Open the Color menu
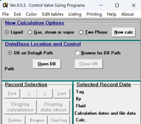The height and width of the screenshot is (124, 141). coord(31,14)
